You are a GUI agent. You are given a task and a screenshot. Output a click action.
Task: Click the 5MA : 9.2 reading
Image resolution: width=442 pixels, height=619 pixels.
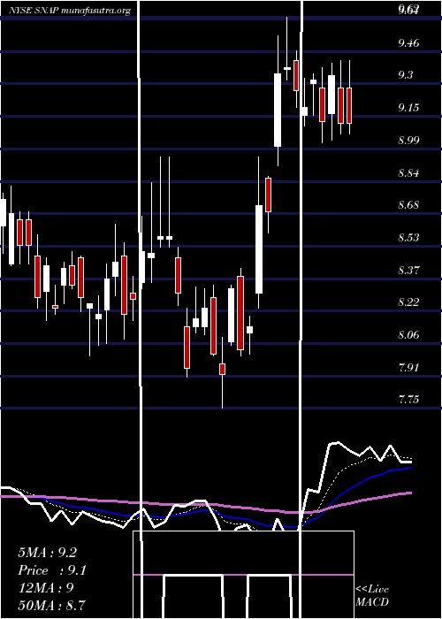[48, 553]
